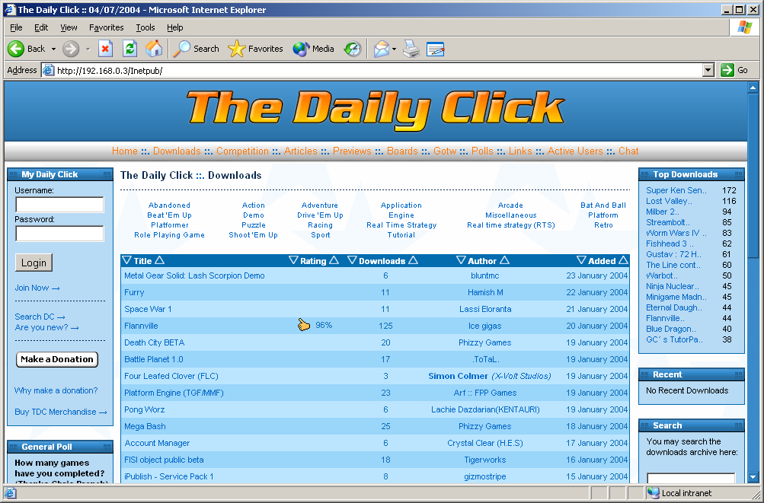Open the Home page house icon

click(x=154, y=49)
